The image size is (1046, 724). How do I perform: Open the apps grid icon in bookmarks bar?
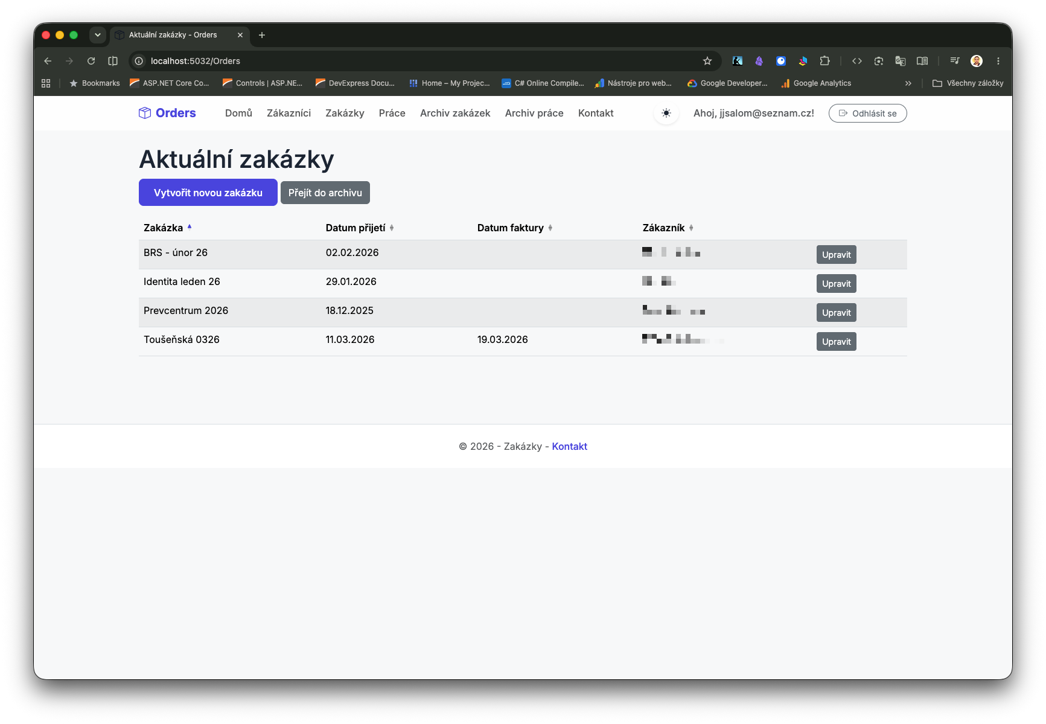[x=46, y=83]
